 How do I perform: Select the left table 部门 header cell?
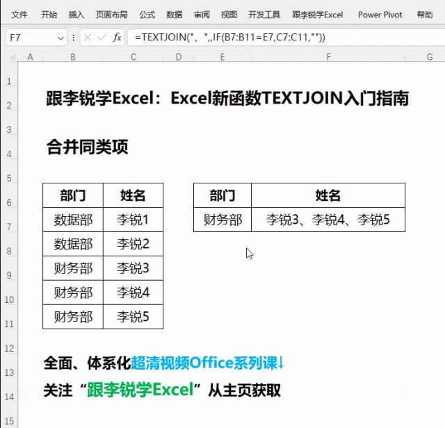[x=73, y=195]
